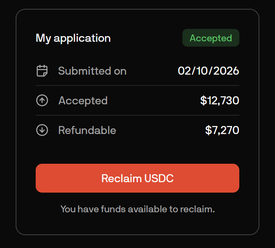Viewport: 275px width, 248px height.
Task: Click the Refundable row label
Action: (x=87, y=130)
